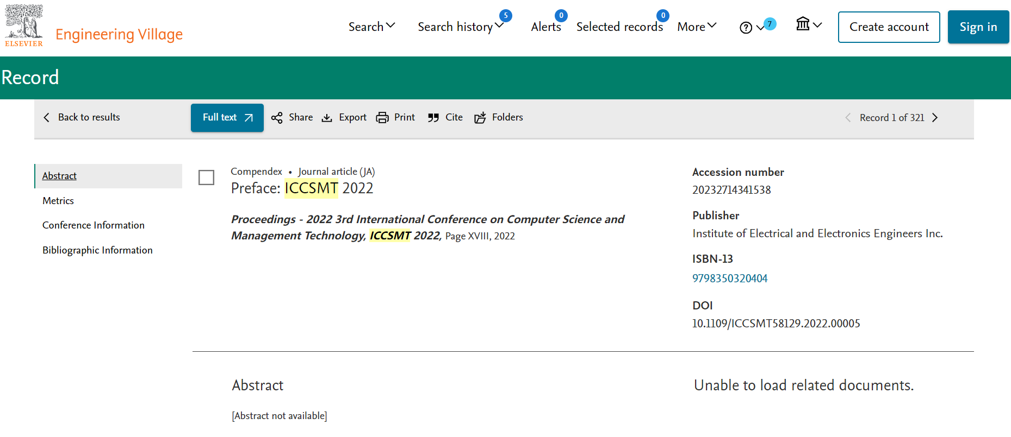Click the Folders icon

(480, 118)
